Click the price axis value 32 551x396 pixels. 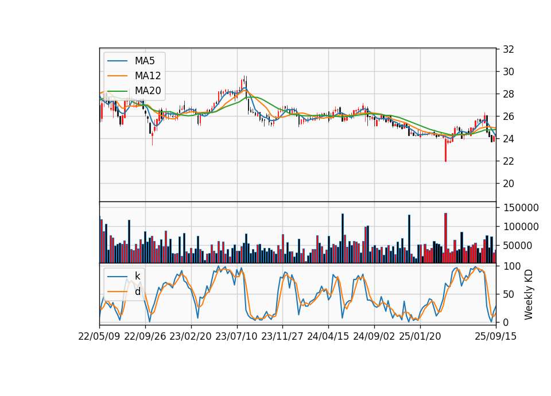[x=508, y=49]
